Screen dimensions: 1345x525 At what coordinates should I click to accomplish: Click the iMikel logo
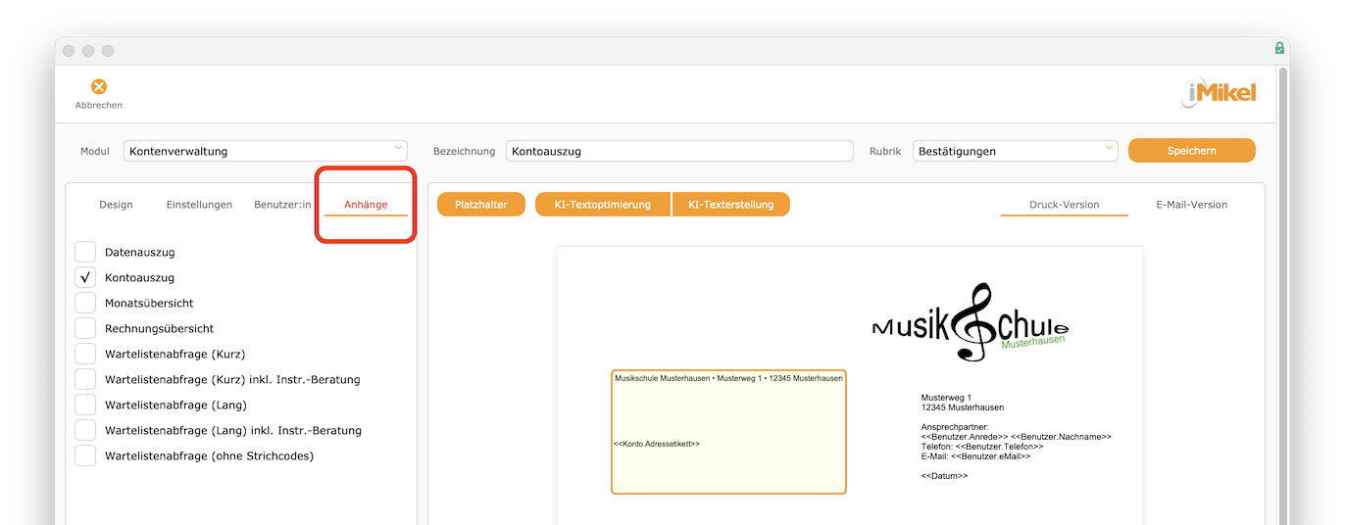tap(1218, 94)
